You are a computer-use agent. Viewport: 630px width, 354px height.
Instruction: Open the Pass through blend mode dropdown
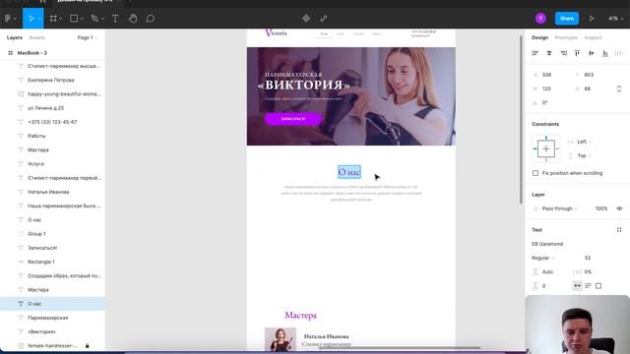click(x=560, y=208)
